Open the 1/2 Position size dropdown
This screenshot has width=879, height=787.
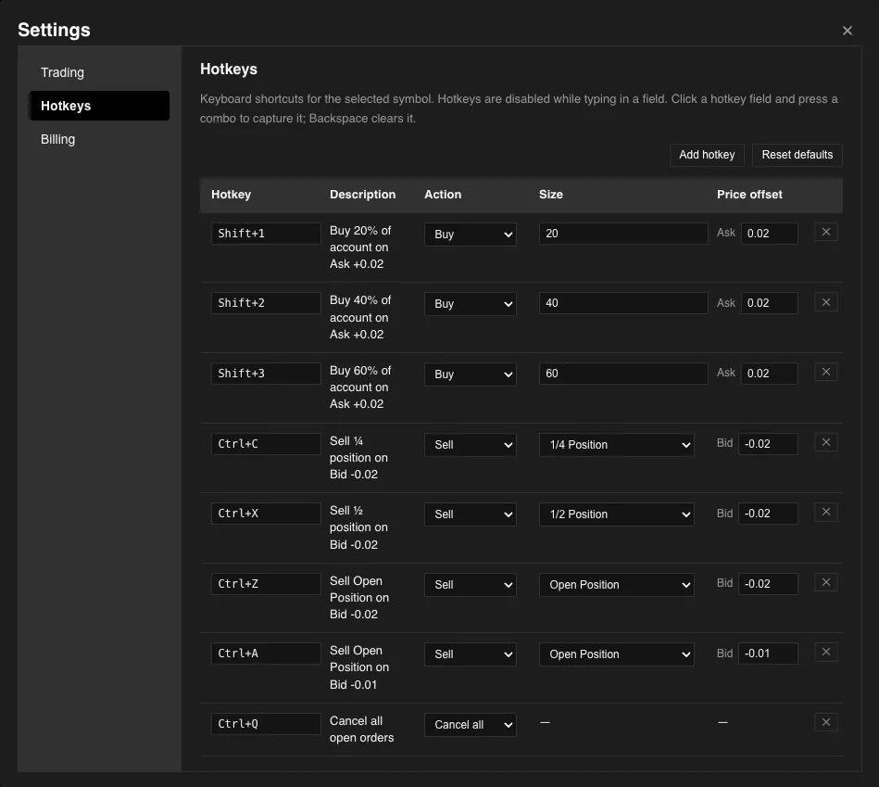(x=616, y=514)
